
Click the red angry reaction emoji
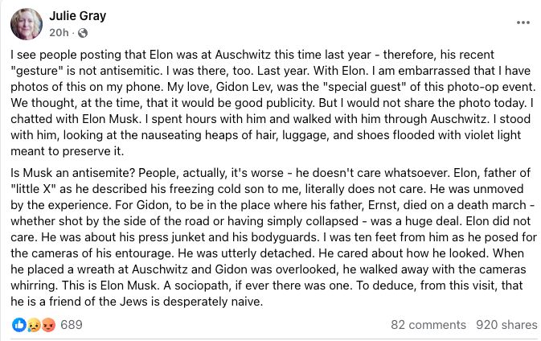pos(48,325)
